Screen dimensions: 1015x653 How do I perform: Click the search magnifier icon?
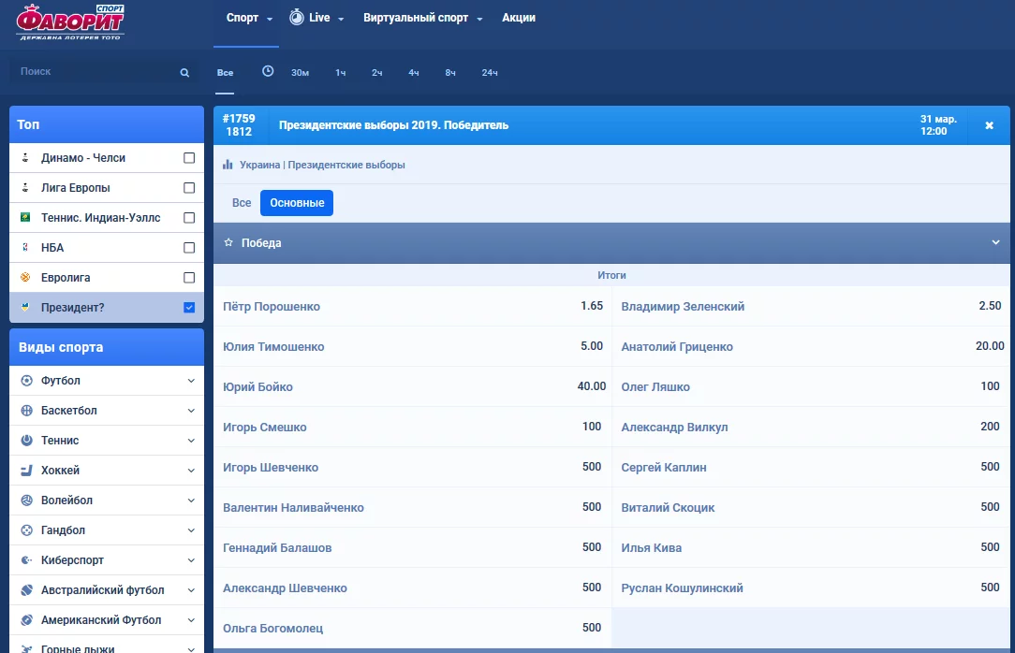[x=184, y=72]
